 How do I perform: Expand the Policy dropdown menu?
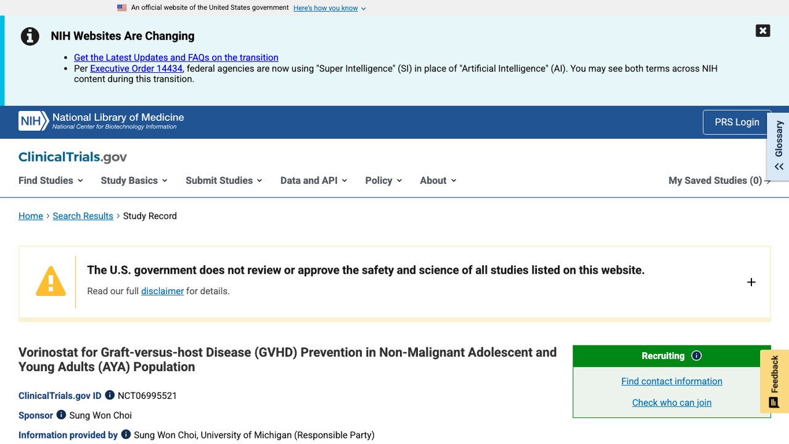pos(383,181)
